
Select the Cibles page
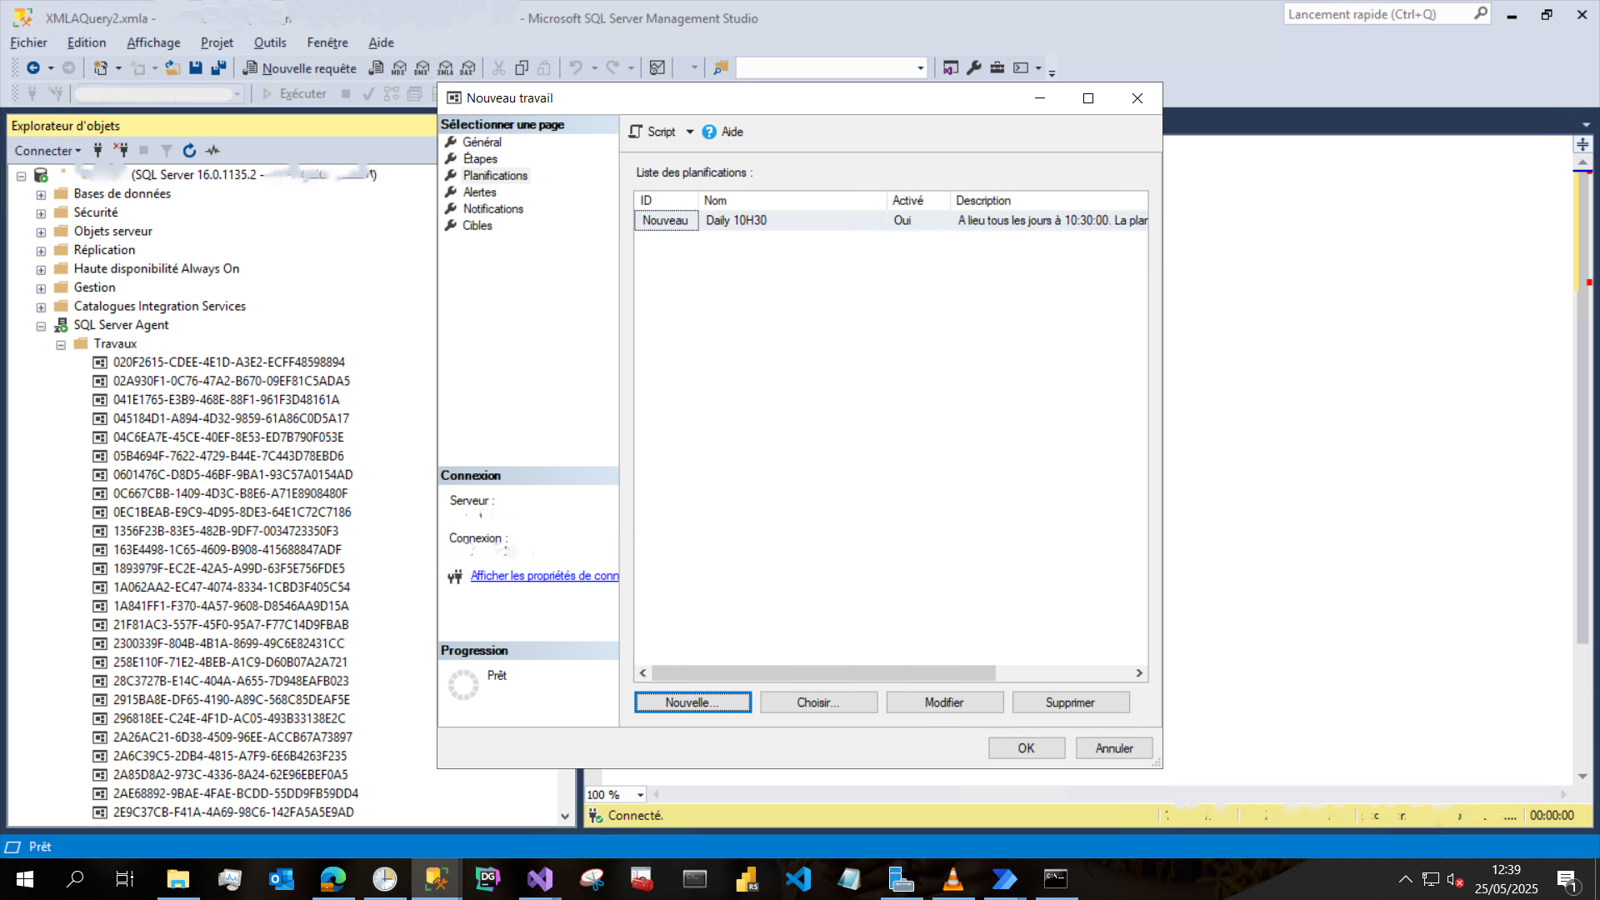(477, 226)
